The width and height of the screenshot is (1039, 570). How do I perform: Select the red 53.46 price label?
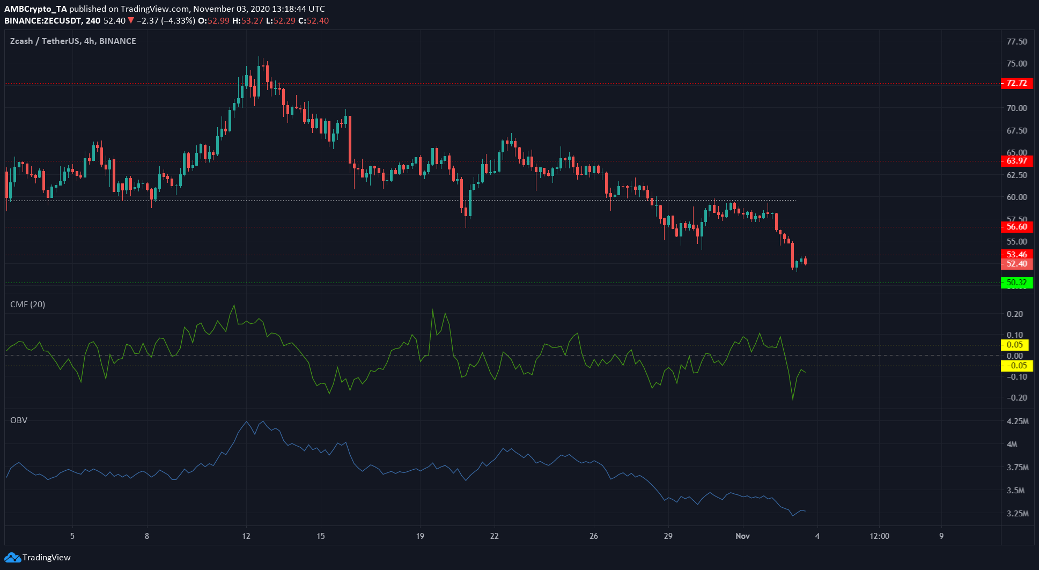(x=1016, y=255)
